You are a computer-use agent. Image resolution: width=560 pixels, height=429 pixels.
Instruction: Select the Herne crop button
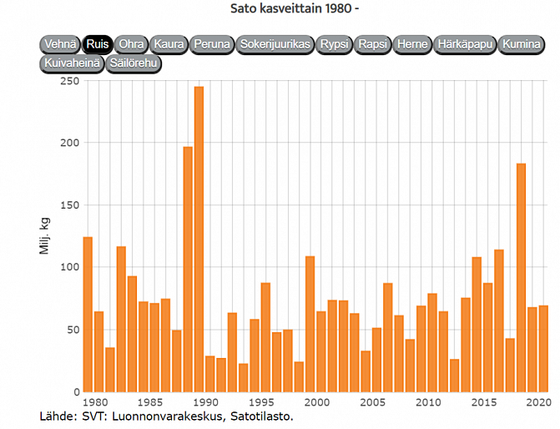coord(412,44)
